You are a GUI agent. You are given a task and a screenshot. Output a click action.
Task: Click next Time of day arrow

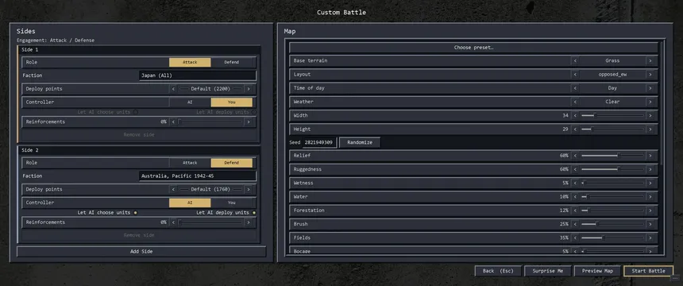click(x=650, y=88)
